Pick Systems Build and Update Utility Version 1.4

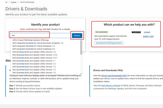pos(34,70)
